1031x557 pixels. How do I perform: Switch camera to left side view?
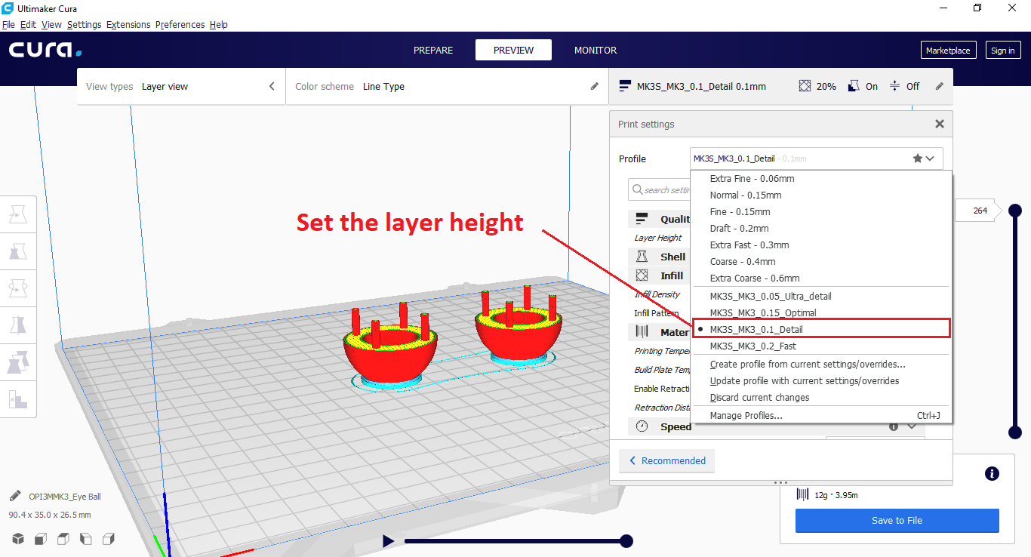pyautogui.click(x=86, y=539)
